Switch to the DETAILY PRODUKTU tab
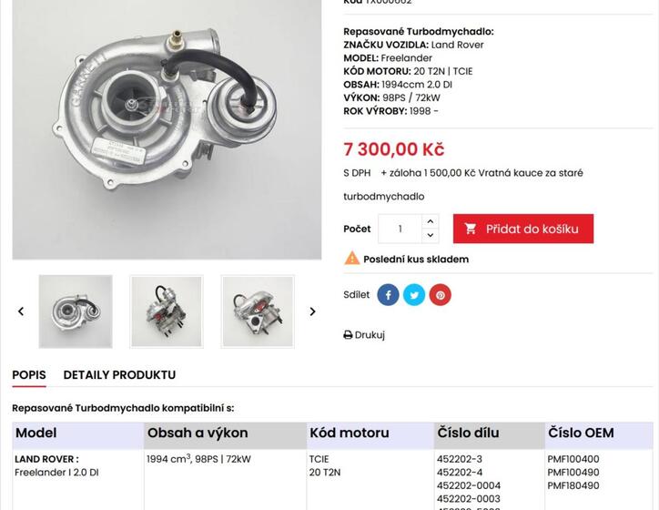This screenshot has height=510, width=659. point(119,374)
